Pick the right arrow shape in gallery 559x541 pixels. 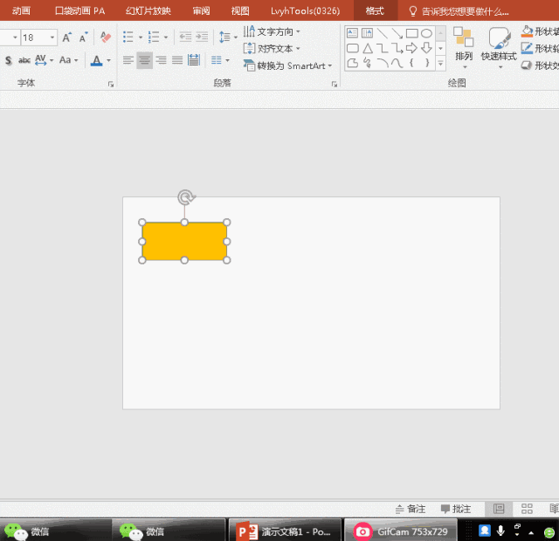[411, 48]
